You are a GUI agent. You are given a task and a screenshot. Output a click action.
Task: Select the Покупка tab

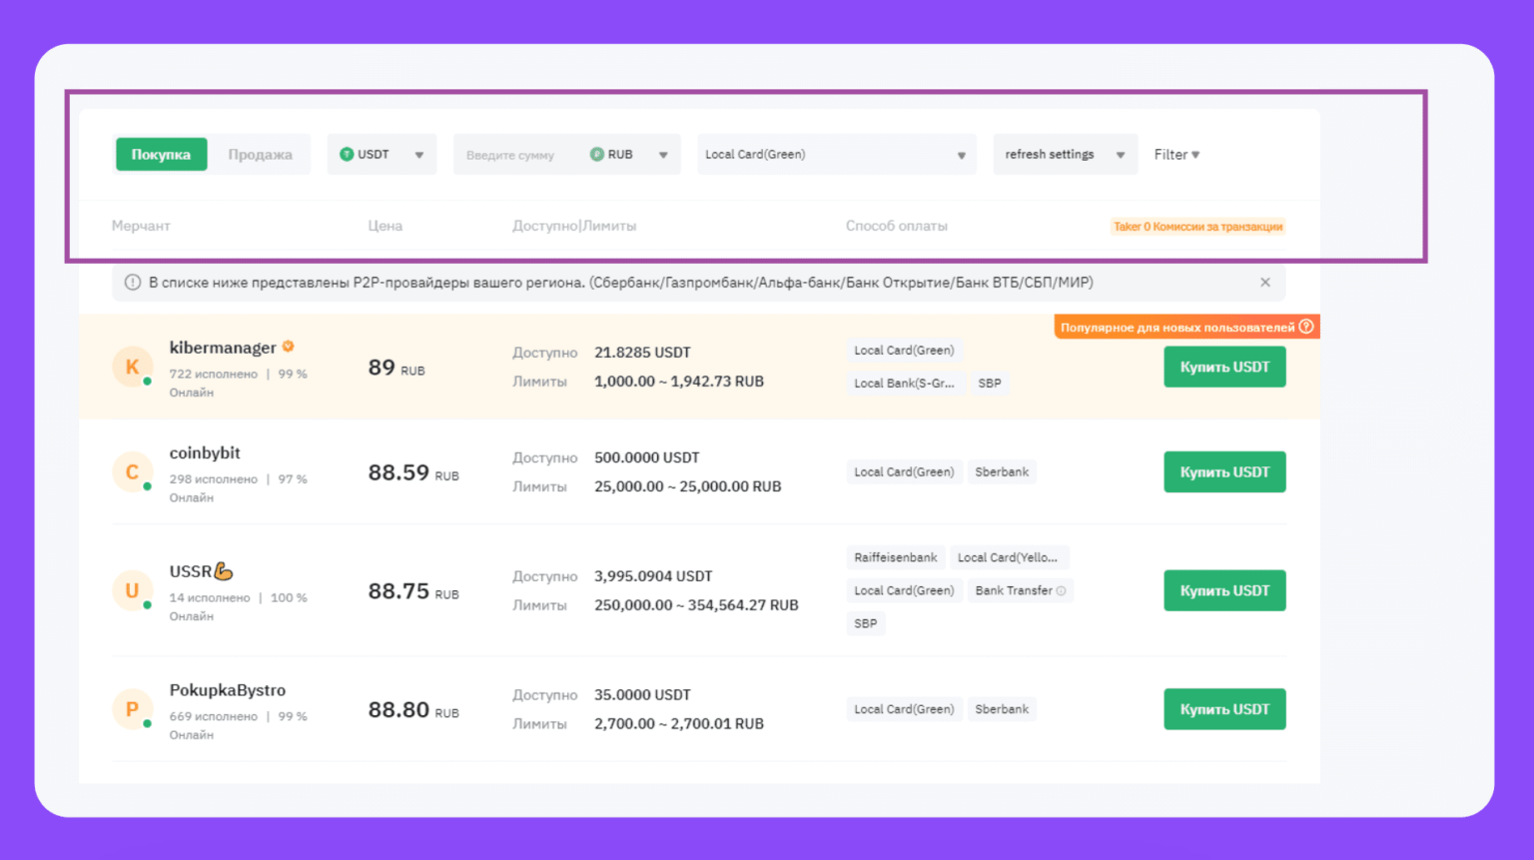161,154
